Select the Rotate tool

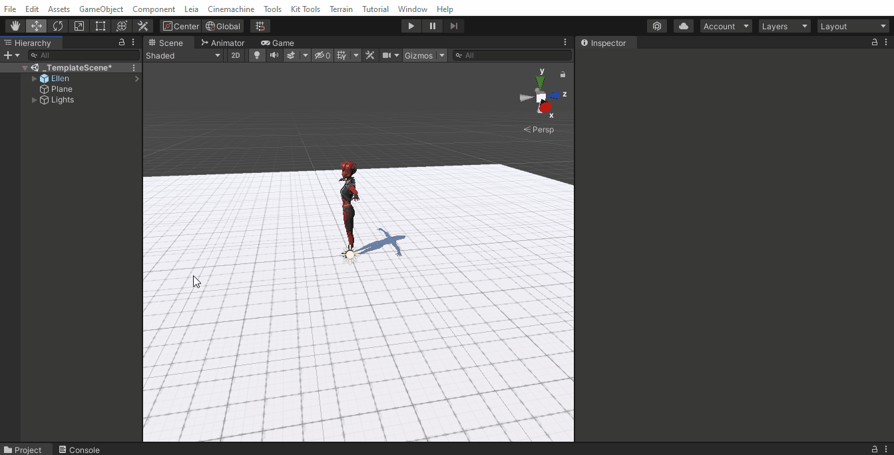58,26
